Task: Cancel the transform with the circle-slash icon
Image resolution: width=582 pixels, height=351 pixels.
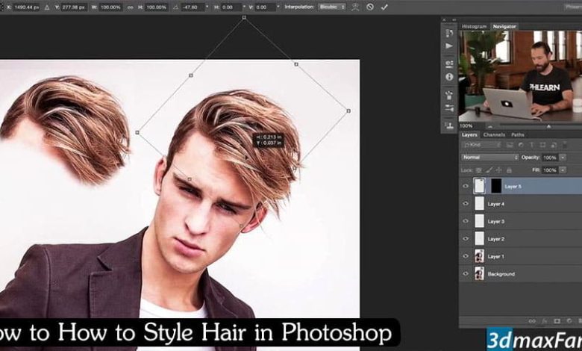Action: click(x=369, y=7)
